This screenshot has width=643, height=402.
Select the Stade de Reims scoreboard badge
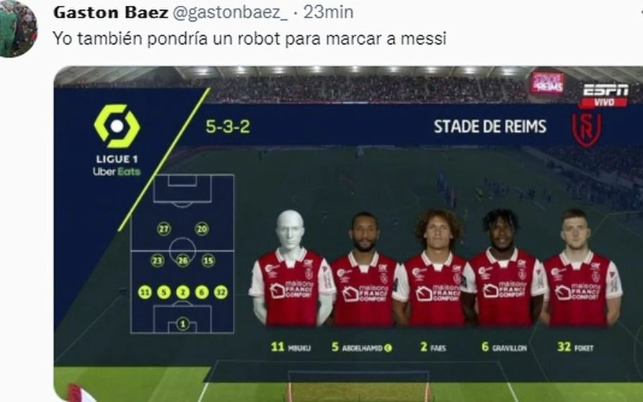point(547,83)
